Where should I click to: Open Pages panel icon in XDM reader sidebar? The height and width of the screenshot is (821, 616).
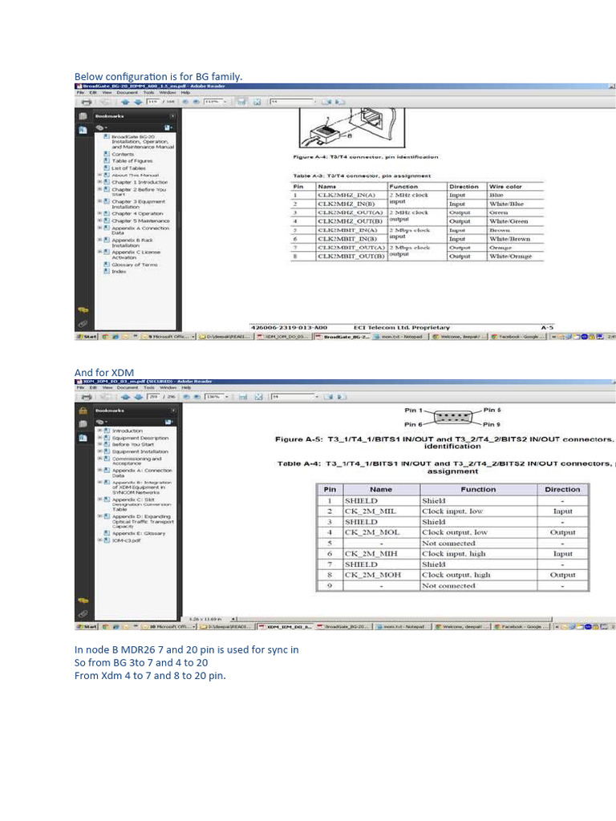point(83,423)
